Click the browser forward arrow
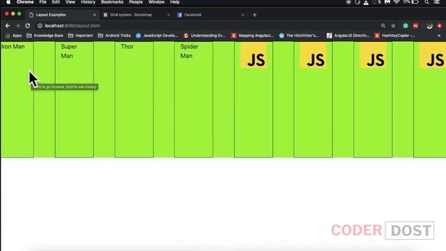The image size is (446, 251). [17, 26]
